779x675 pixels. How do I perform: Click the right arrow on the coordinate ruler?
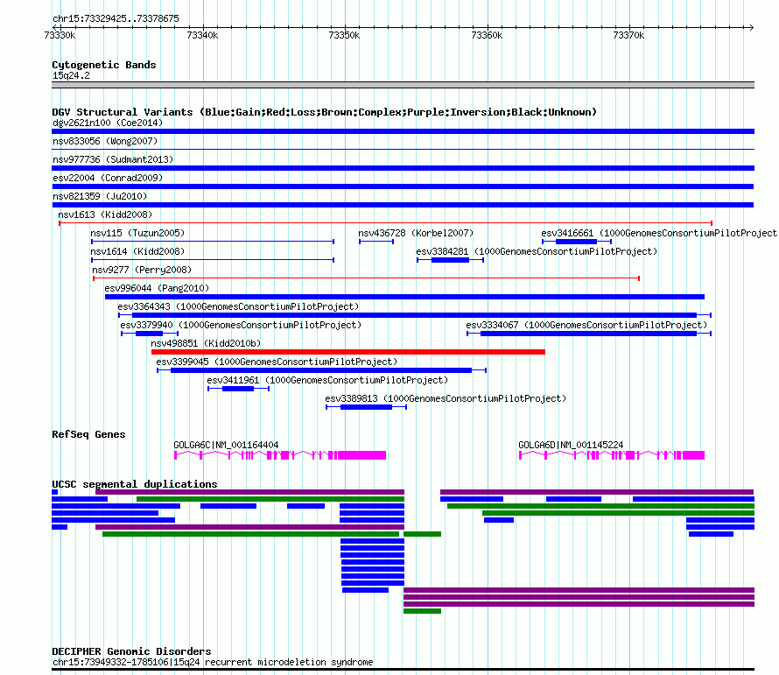tap(751, 27)
